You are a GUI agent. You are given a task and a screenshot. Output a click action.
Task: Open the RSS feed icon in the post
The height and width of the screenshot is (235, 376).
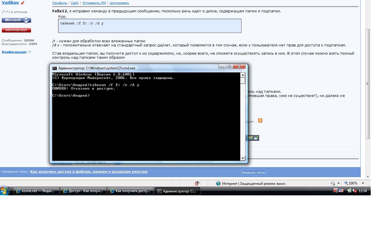click(x=260, y=121)
